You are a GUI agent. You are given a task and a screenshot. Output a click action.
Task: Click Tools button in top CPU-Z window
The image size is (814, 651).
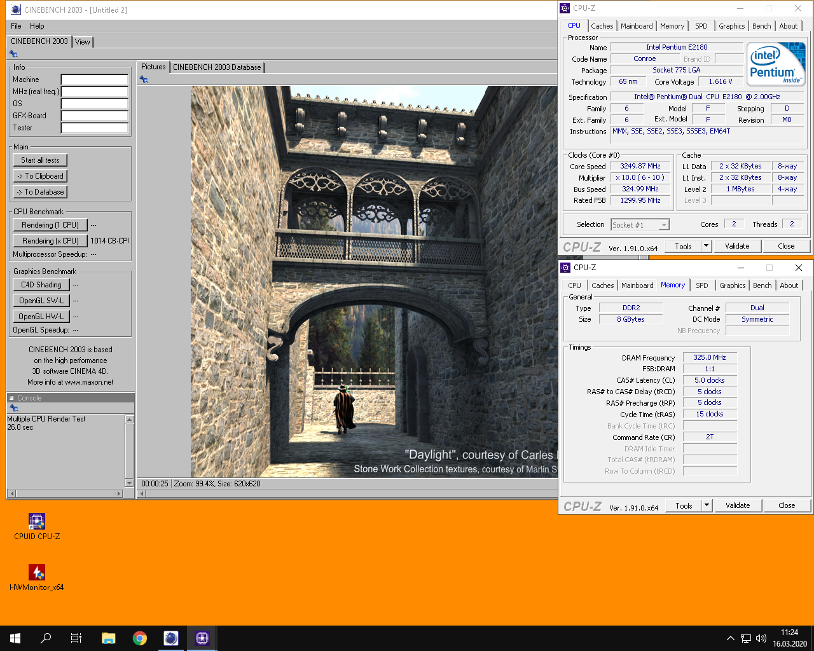pyautogui.click(x=683, y=246)
